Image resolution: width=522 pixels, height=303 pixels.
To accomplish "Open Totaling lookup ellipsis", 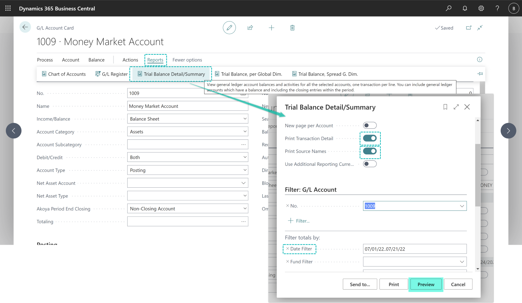I will 243,222.
